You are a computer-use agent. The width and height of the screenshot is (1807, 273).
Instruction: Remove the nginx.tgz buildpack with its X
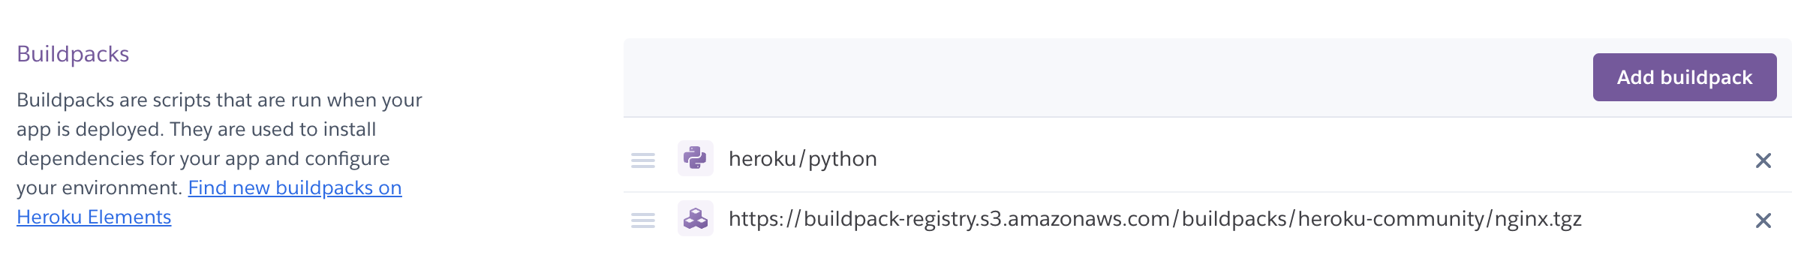click(1763, 220)
